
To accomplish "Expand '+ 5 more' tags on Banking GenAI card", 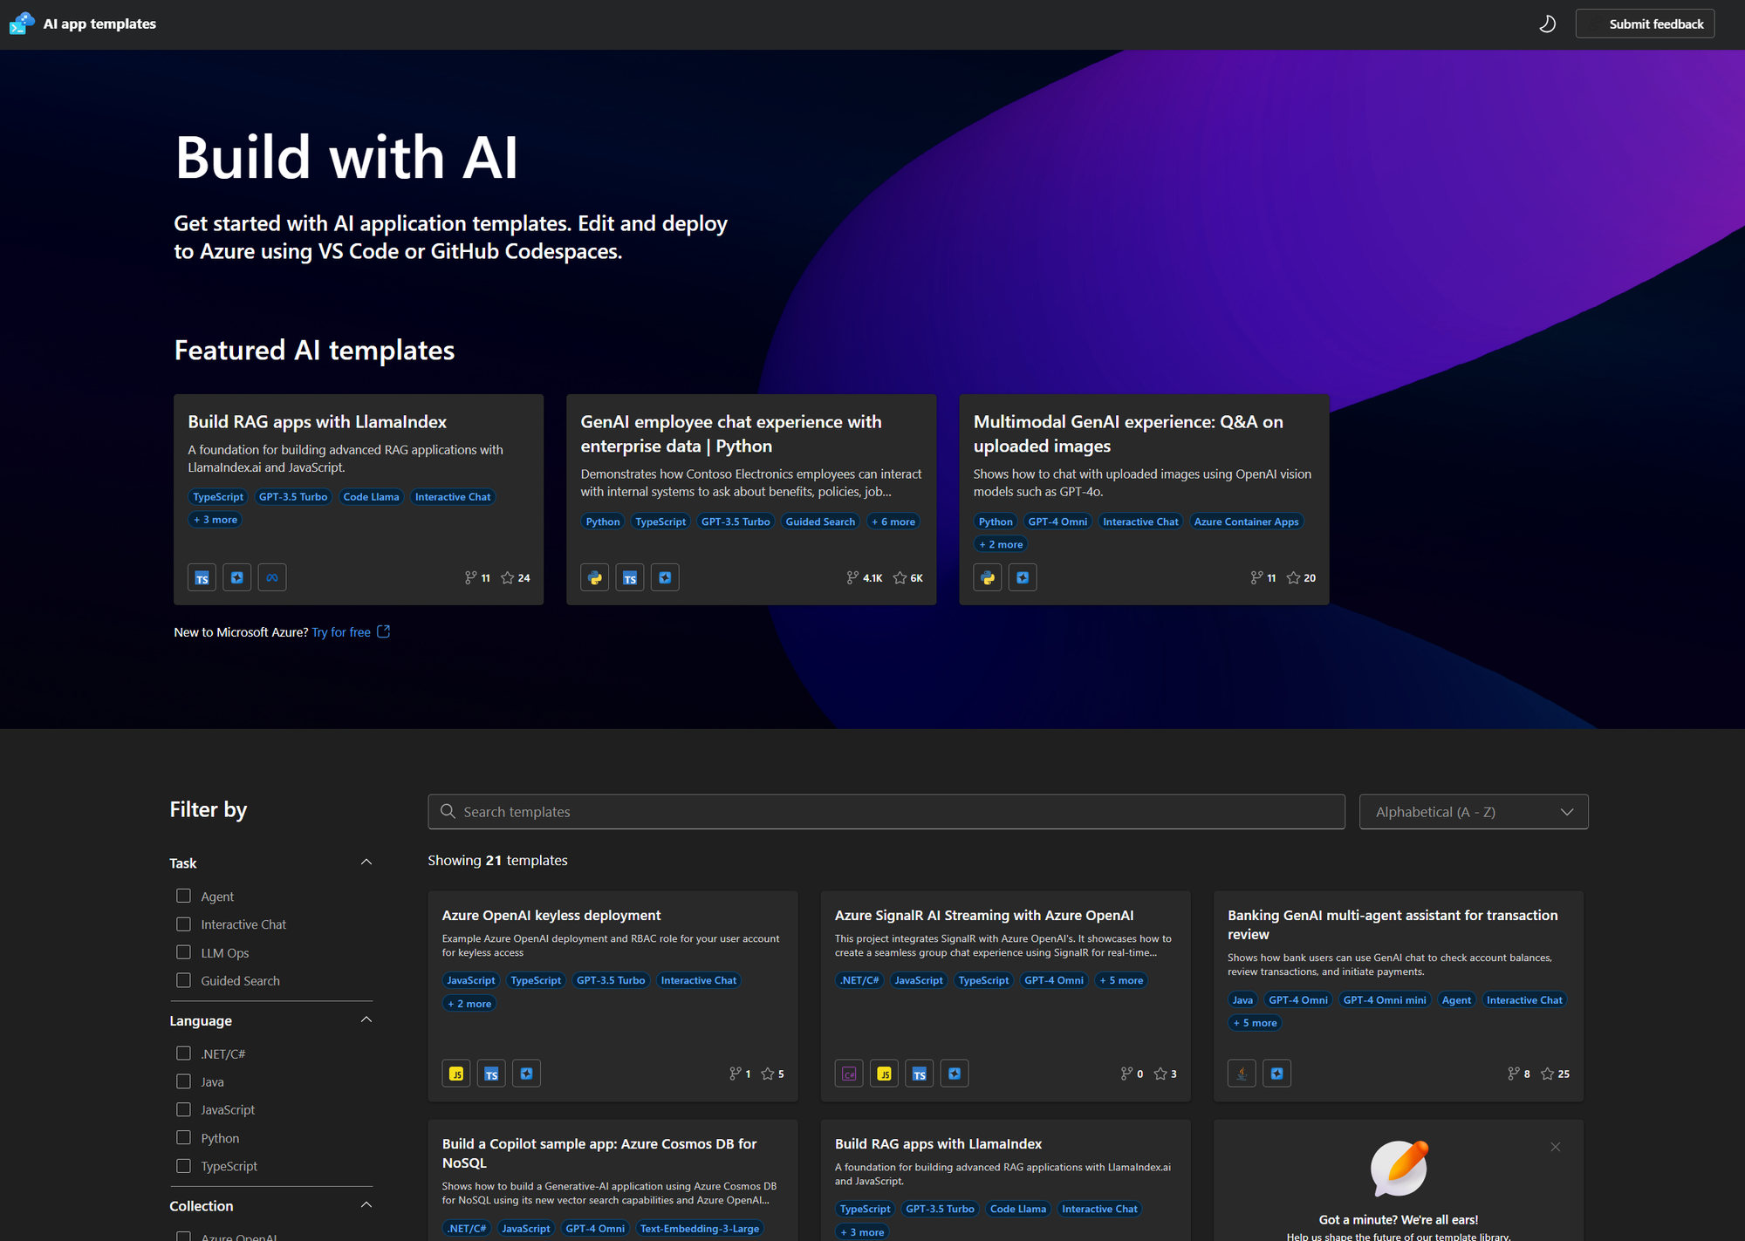I will pyautogui.click(x=1255, y=1023).
